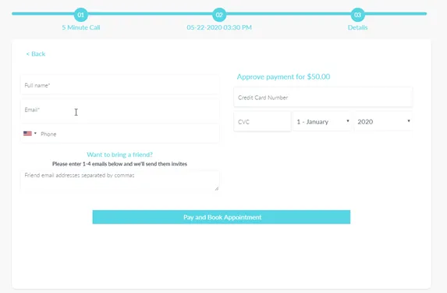Focus the Phone number field
This screenshot has width=447, height=293.
[x=129, y=134]
